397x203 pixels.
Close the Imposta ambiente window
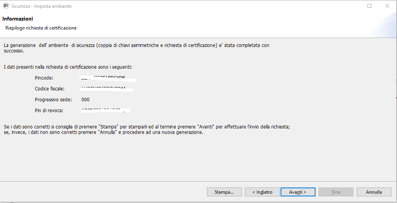[387, 6]
